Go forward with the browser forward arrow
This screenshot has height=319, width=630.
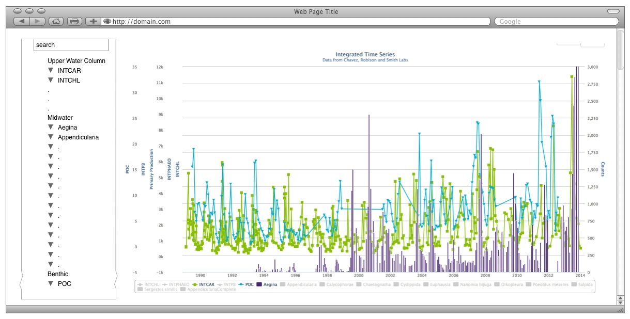pos(37,21)
